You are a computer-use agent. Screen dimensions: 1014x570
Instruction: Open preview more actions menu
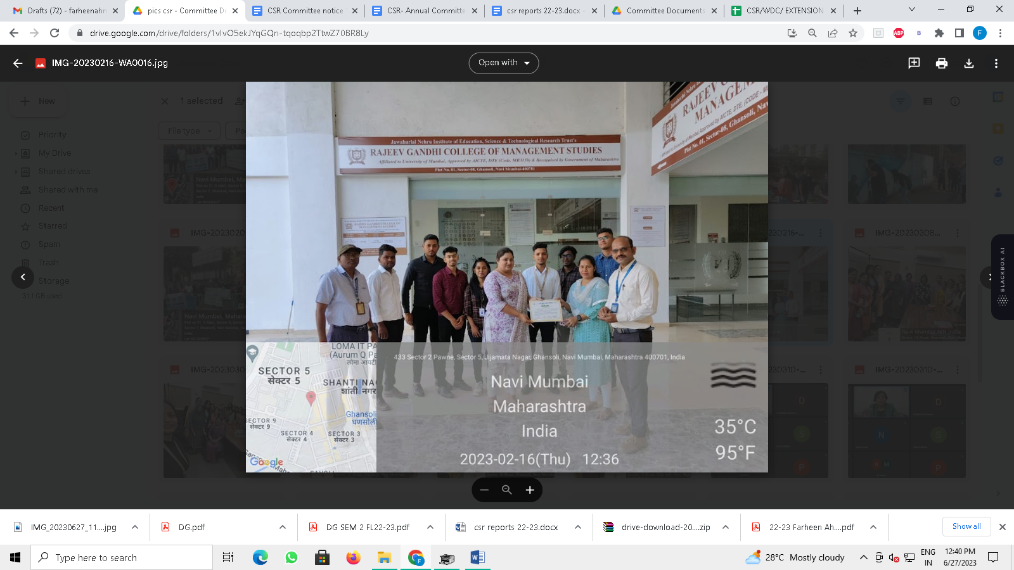coord(996,63)
